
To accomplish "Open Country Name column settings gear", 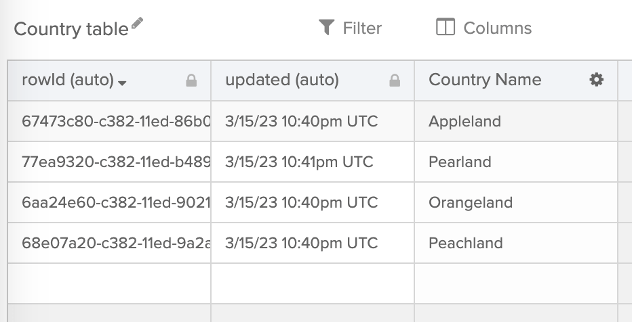I will click(596, 80).
